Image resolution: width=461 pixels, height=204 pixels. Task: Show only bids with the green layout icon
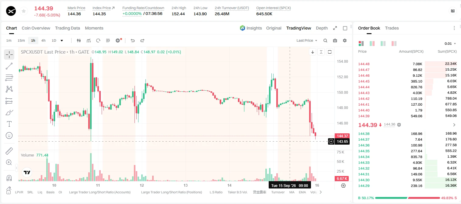[383, 44]
